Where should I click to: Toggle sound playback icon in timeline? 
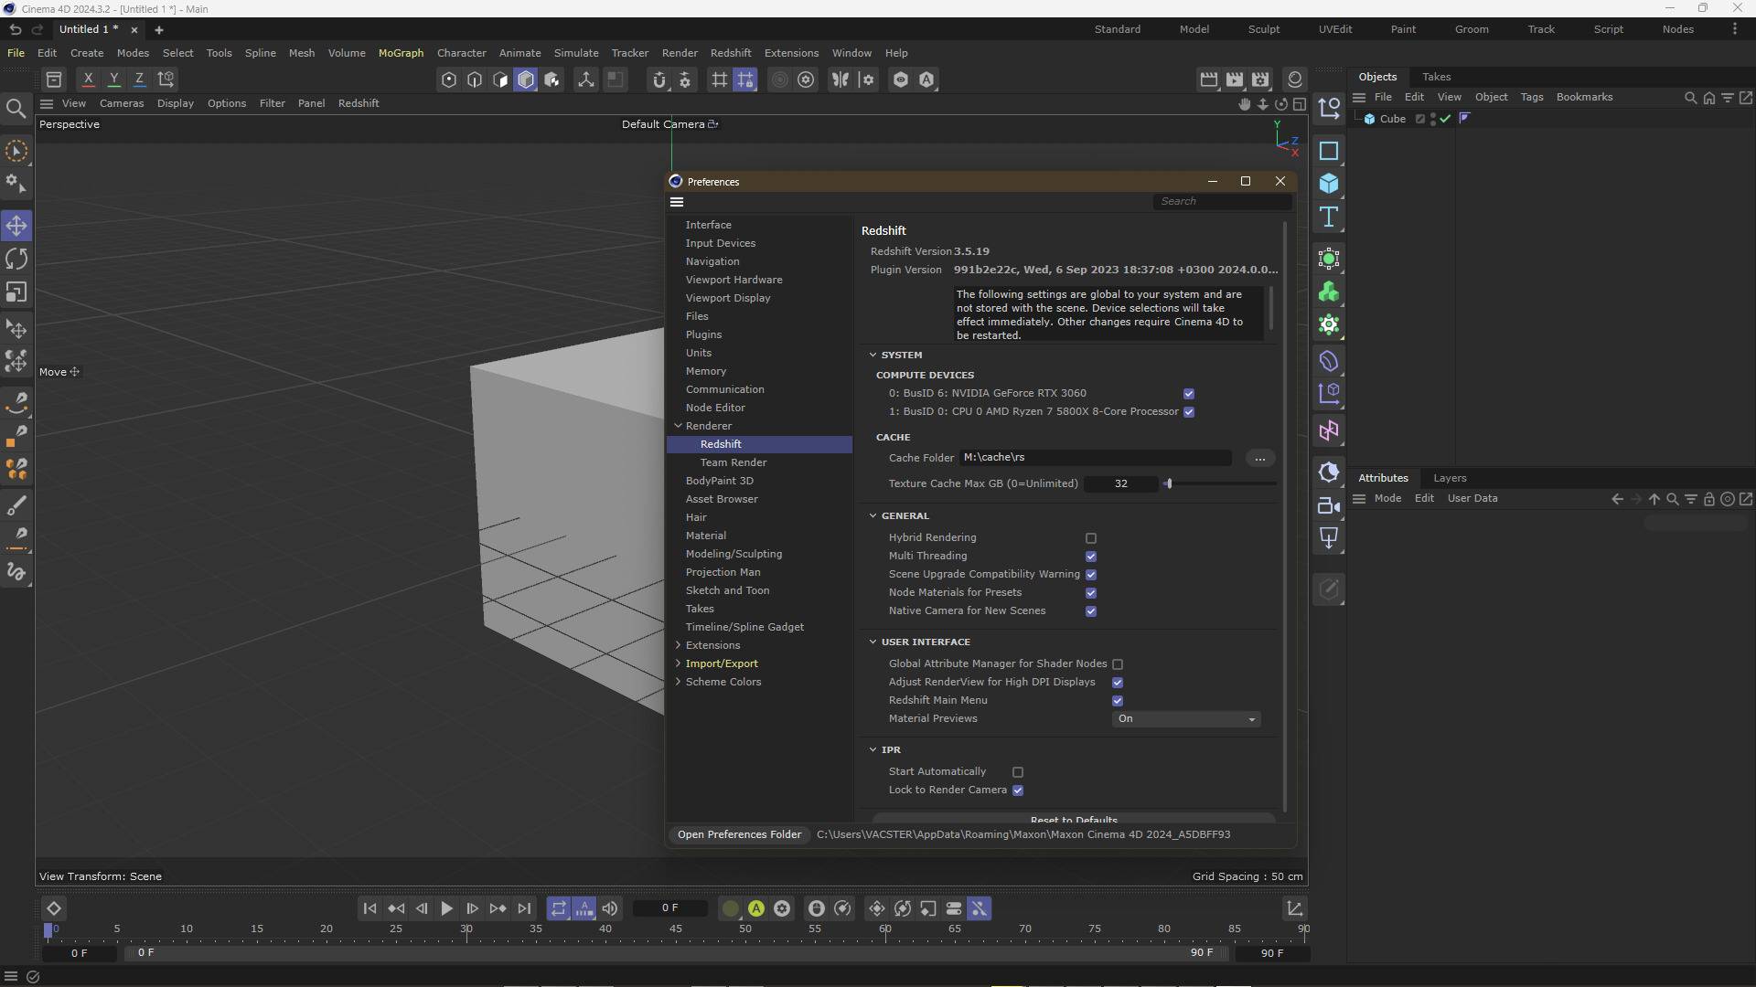pyautogui.click(x=610, y=908)
